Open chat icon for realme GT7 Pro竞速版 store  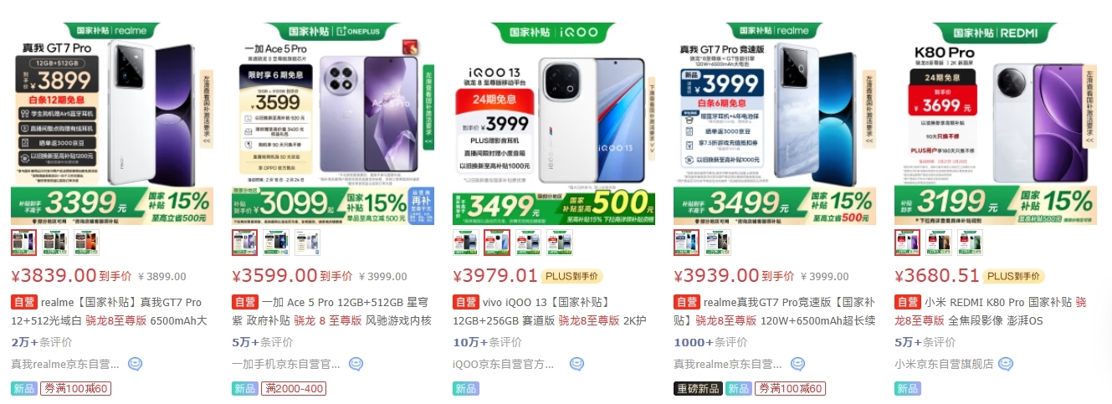[x=797, y=364]
